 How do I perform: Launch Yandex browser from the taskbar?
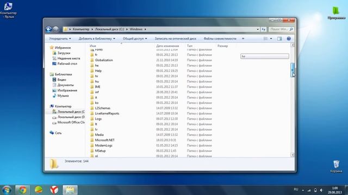(x=54, y=190)
